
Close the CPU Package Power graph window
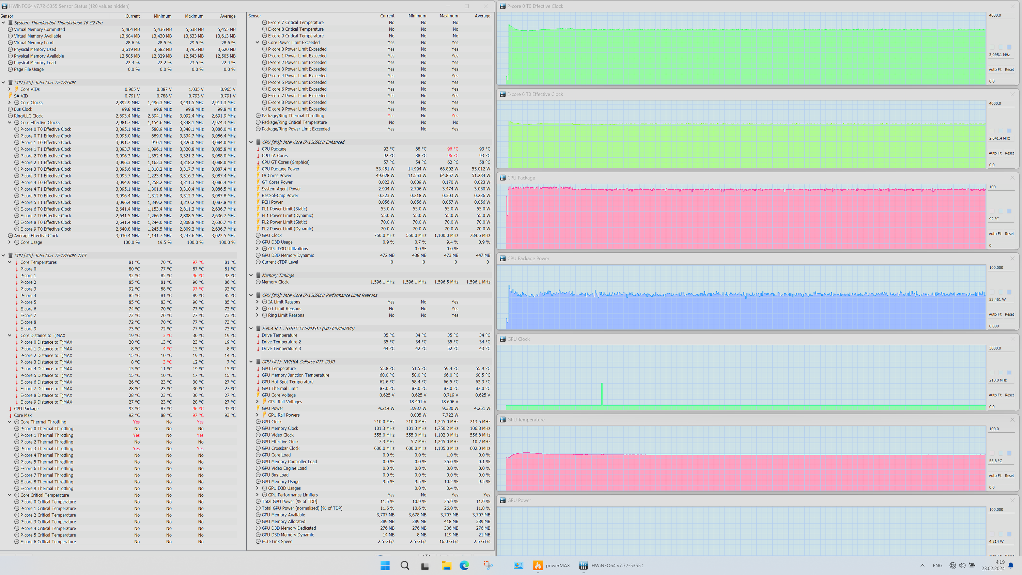point(1012,258)
